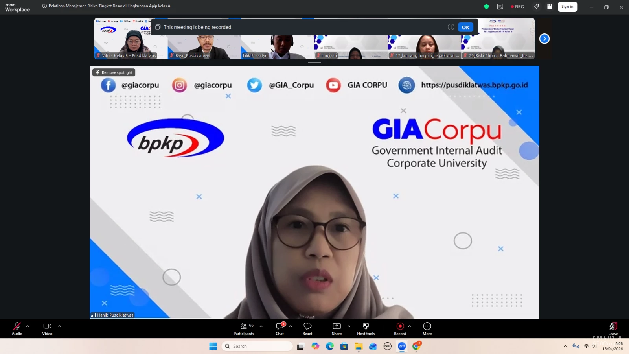
Task: Toggle the Video camera
Action: click(47, 326)
